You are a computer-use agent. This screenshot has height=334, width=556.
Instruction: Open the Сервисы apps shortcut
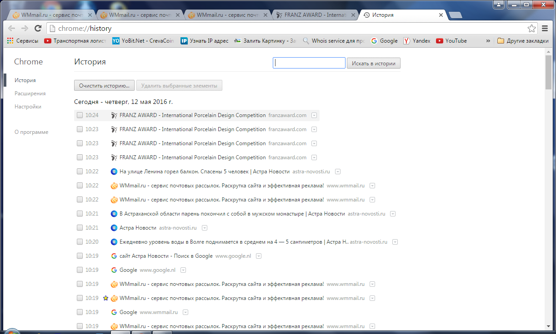[x=23, y=41]
